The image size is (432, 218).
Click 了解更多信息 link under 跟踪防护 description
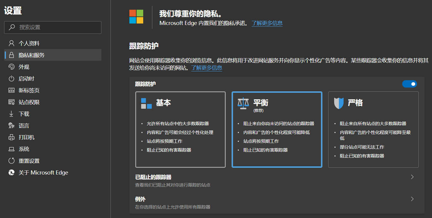pyautogui.click(x=207, y=68)
